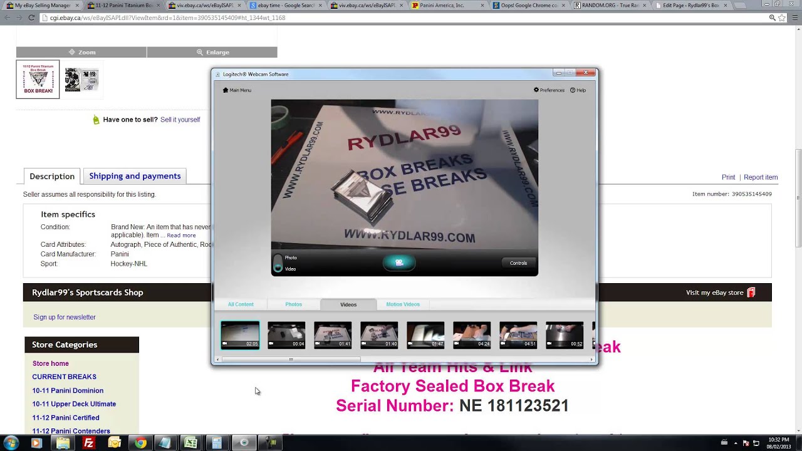This screenshot has height=451, width=802.
Task: Click gallery scrollbar right arrow
Action: [x=591, y=360]
